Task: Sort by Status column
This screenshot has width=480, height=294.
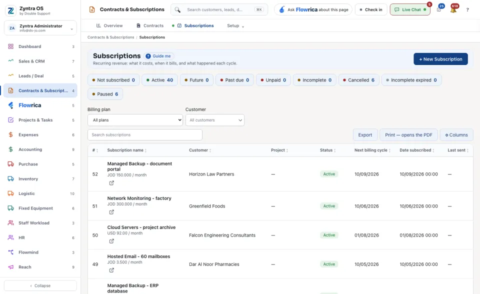Action: pos(327,150)
